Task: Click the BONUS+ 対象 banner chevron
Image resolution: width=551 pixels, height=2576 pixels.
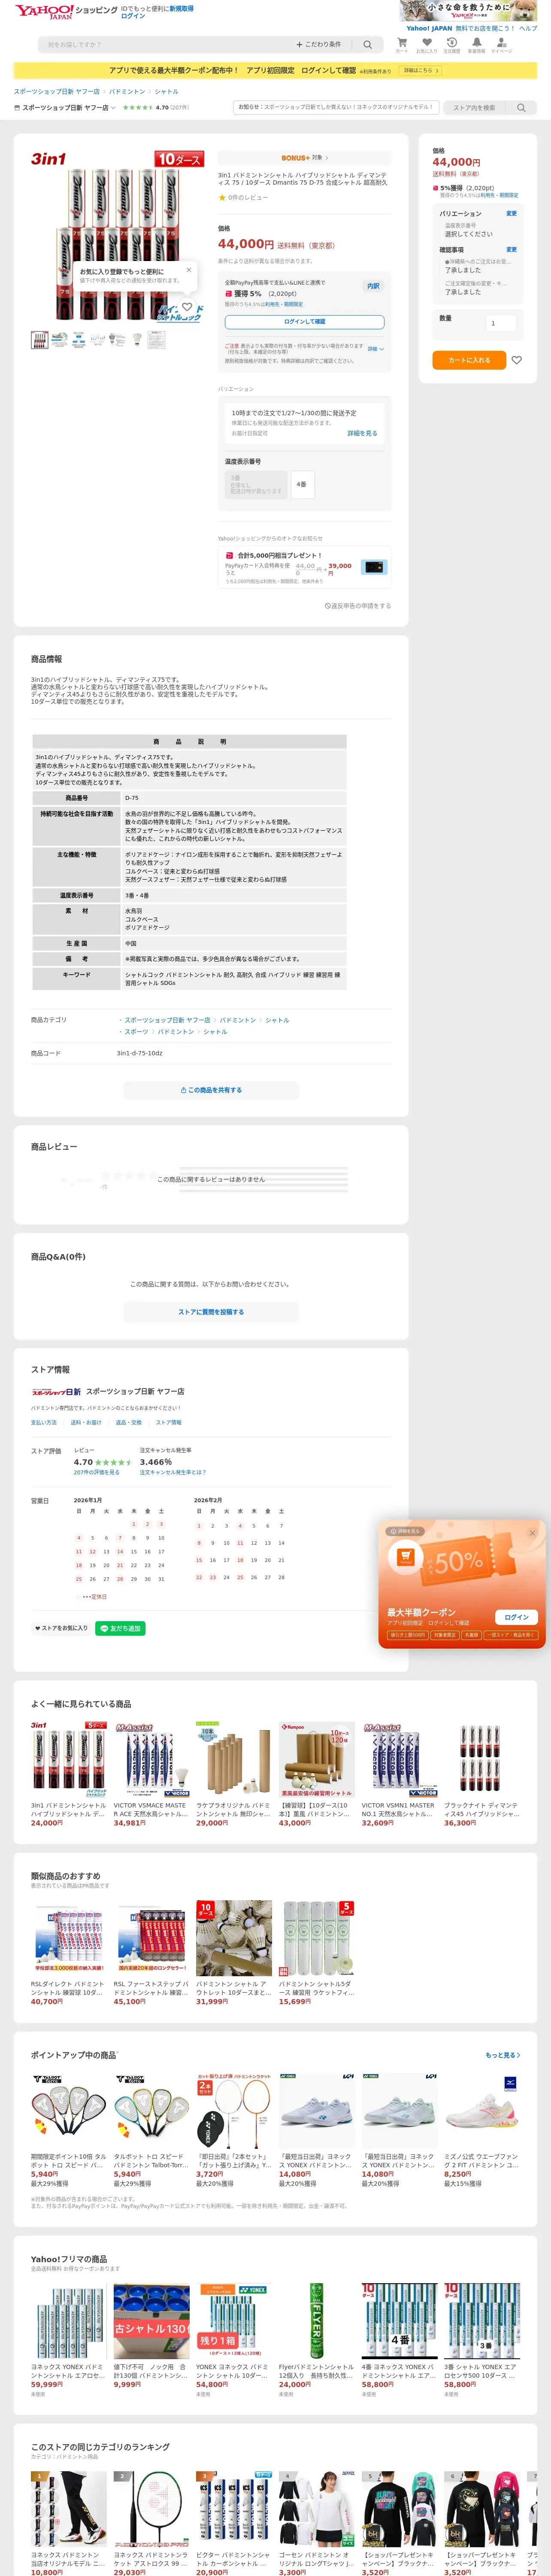Action: pyautogui.click(x=327, y=158)
